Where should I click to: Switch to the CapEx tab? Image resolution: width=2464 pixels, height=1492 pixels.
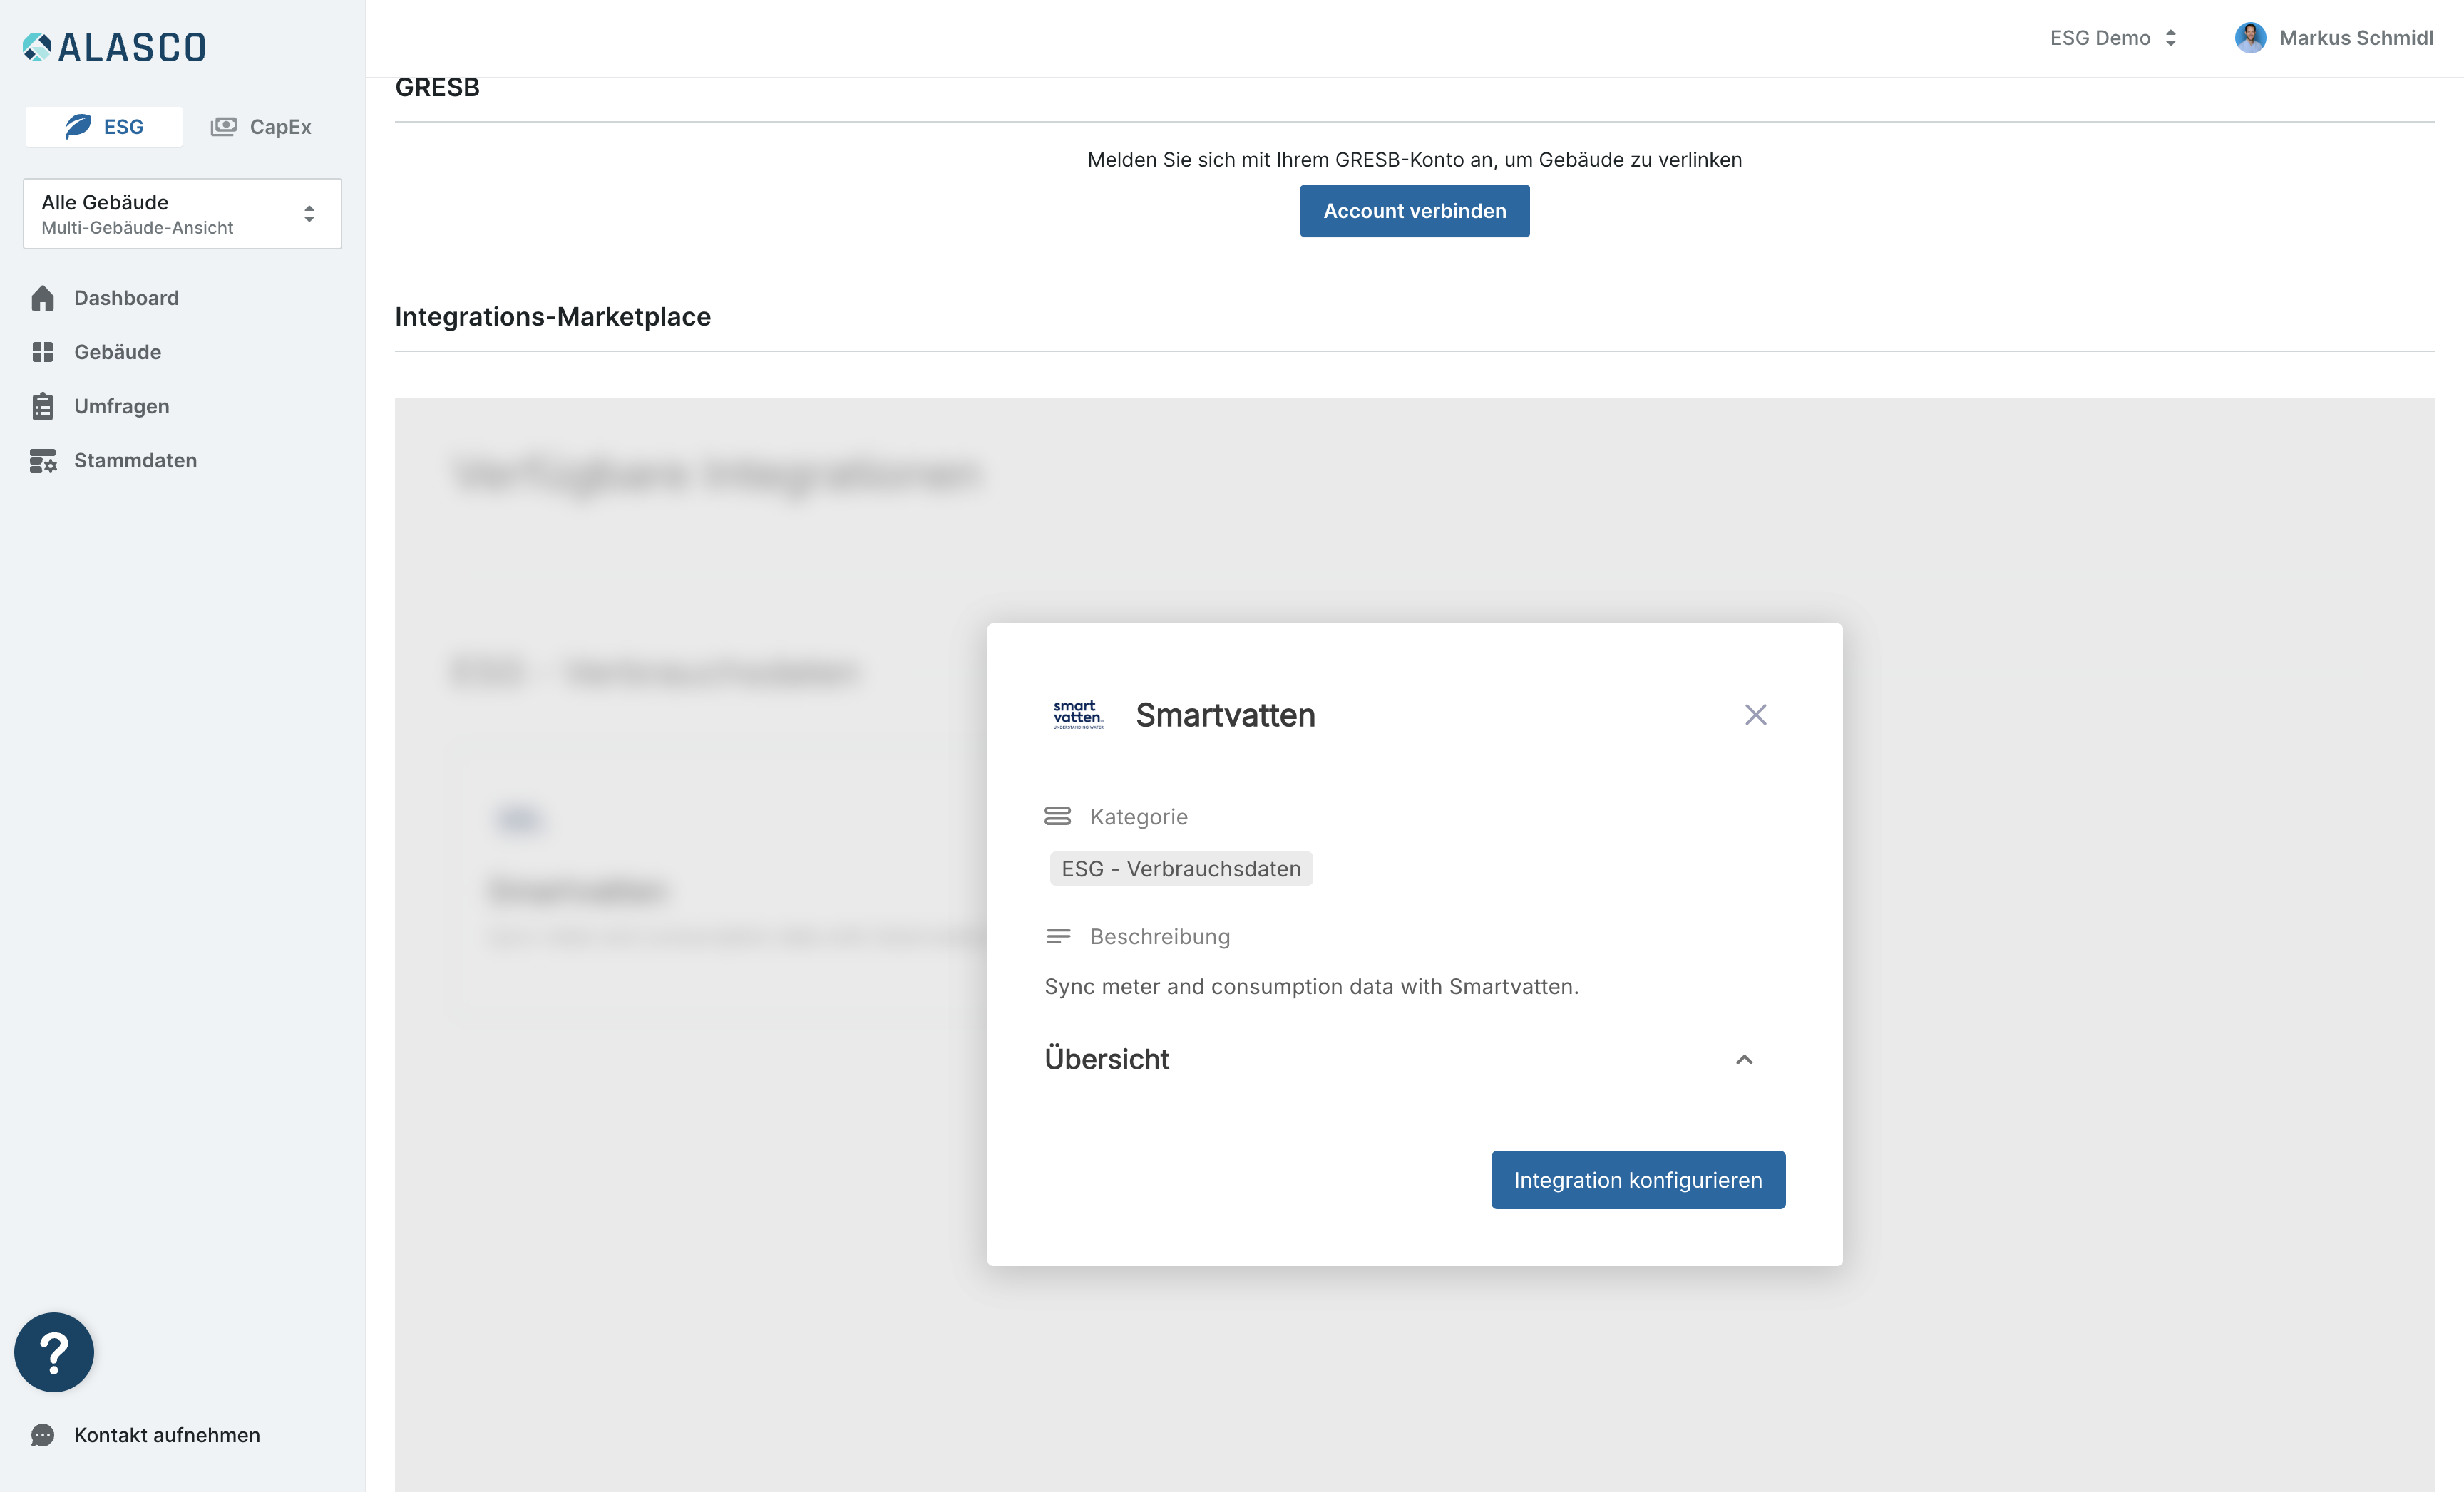[261, 127]
